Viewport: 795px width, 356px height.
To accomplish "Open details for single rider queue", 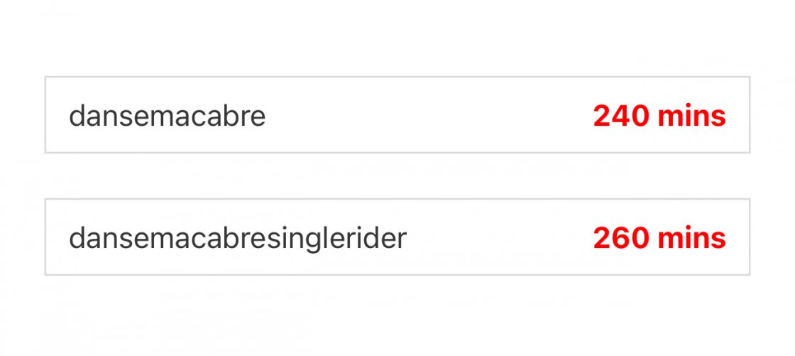I will click(397, 237).
